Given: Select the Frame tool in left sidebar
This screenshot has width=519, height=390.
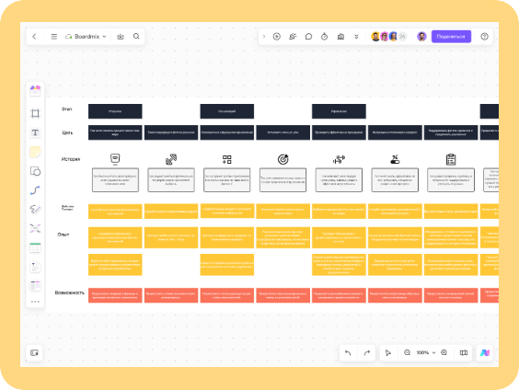Looking at the screenshot, I should (x=35, y=113).
